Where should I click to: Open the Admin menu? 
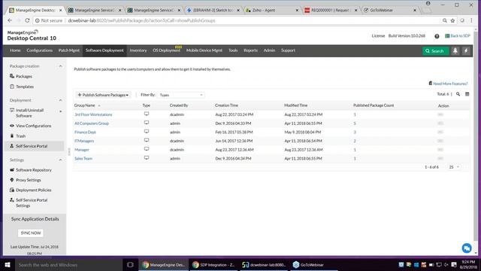(x=269, y=50)
